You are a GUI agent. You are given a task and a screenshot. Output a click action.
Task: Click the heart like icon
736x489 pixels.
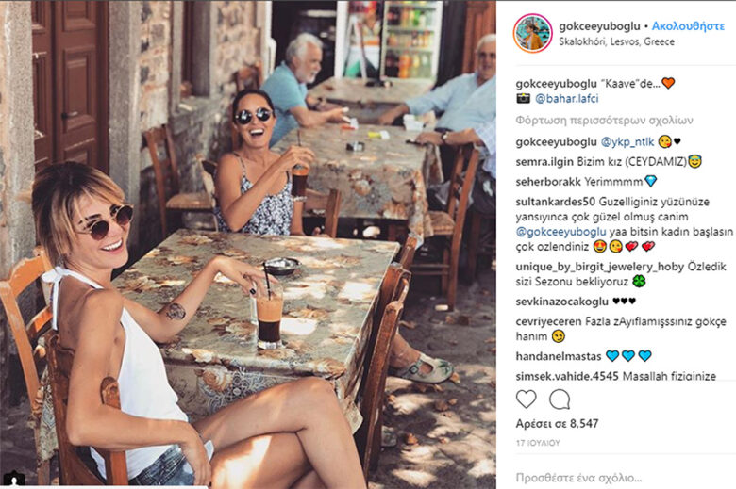[526, 399]
